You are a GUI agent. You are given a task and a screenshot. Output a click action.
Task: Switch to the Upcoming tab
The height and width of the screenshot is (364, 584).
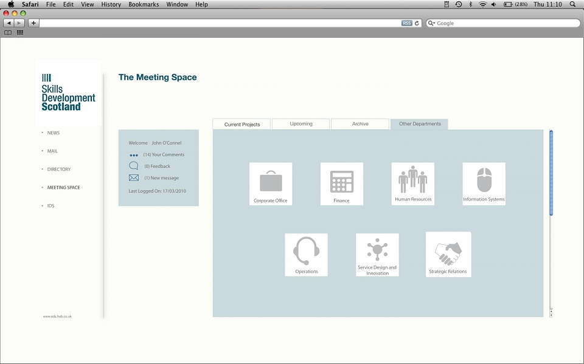coord(301,124)
